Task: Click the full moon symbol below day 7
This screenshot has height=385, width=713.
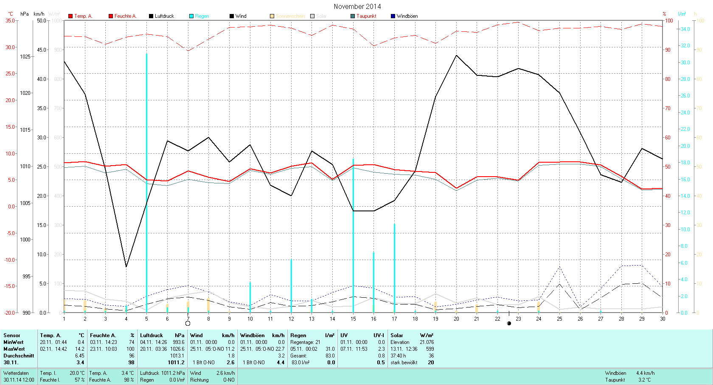Action: tap(188, 324)
